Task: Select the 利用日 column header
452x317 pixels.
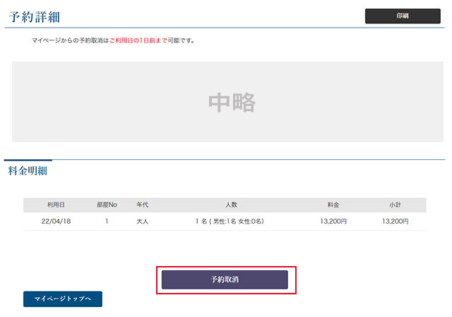Action: (x=56, y=204)
